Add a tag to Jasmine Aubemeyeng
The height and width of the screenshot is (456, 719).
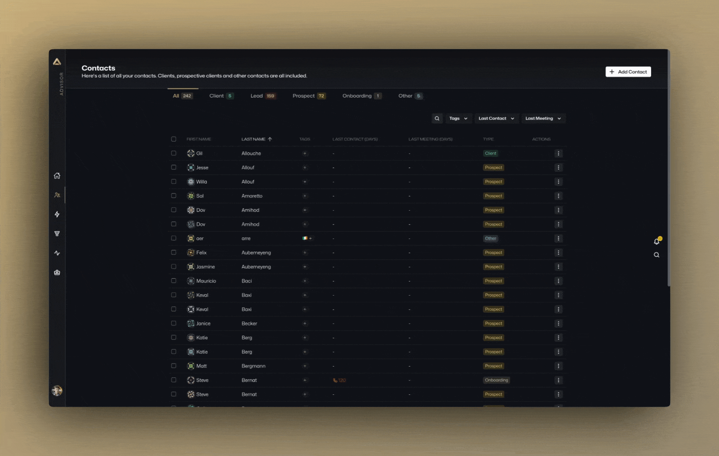[305, 267]
